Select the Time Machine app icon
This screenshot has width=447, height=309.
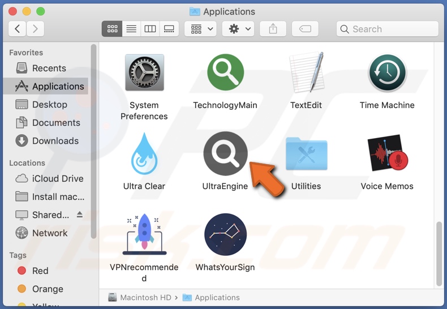[x=387, y=73]
